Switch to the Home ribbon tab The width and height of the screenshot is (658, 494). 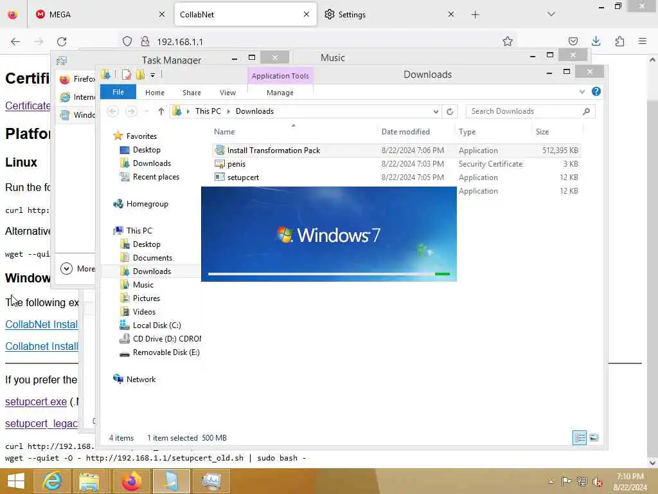click(x=155, y=93)
